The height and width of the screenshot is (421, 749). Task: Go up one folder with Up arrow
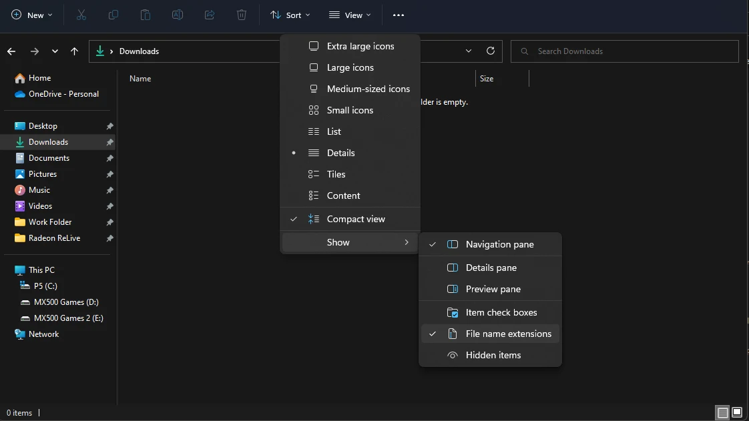click(x=74, y=51)
